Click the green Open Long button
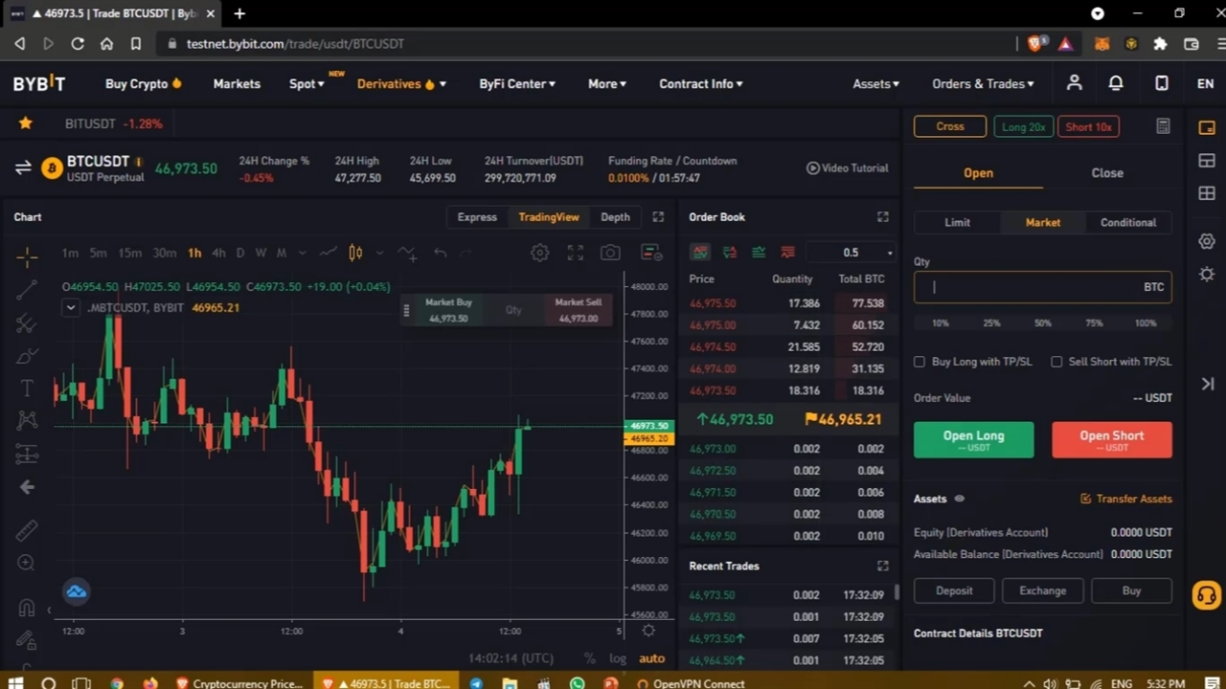Screen dimensions: 1226x689 coord(973,439)
